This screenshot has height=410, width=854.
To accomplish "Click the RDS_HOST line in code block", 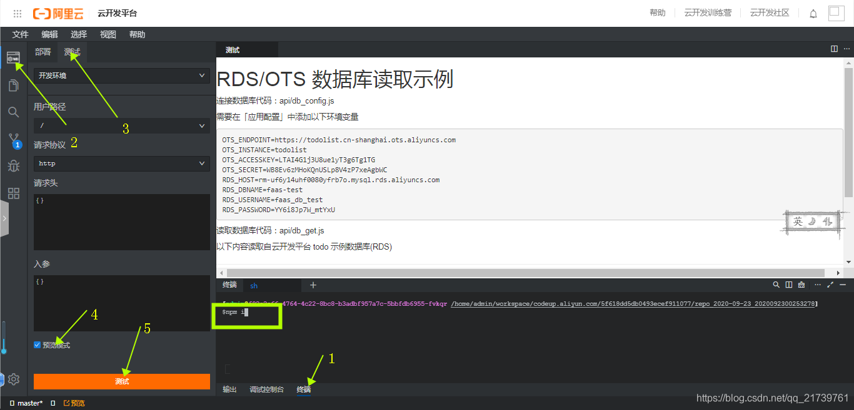I will tap(331, 180).
